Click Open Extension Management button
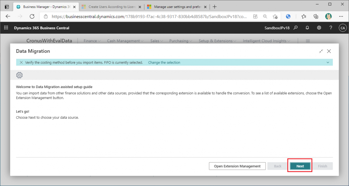 tap(237, 166)
